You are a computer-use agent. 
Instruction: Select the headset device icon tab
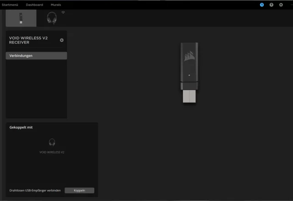[x=52, y=18]
